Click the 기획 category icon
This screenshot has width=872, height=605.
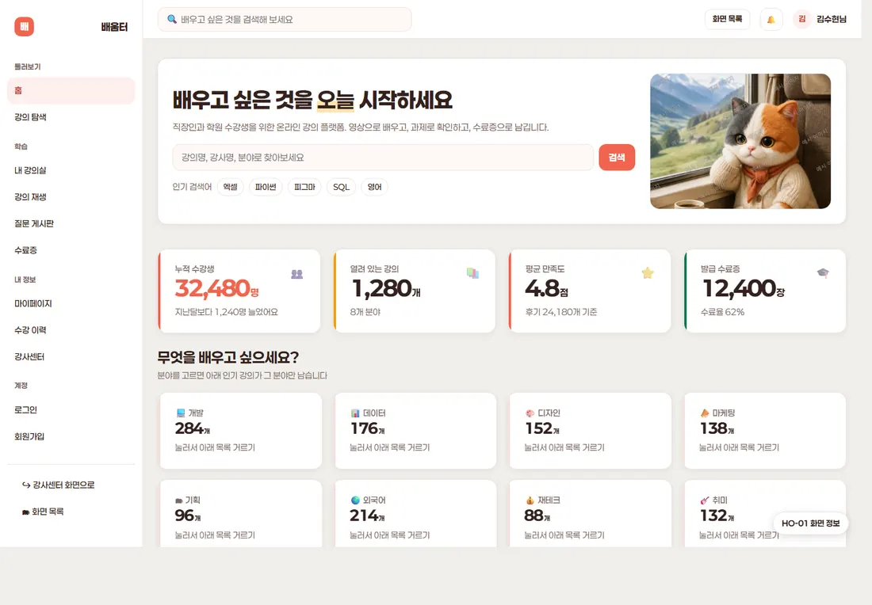click(179, 500)
